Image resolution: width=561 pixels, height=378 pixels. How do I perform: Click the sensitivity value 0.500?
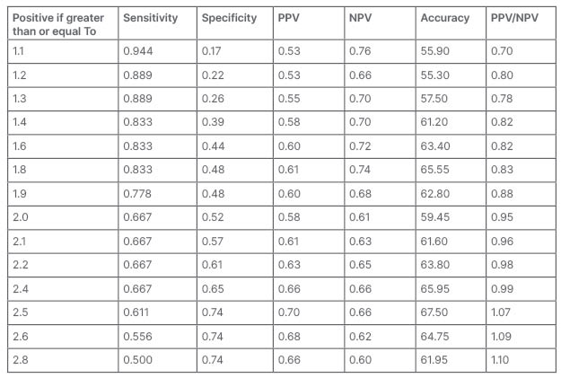[x=137, y=359]
